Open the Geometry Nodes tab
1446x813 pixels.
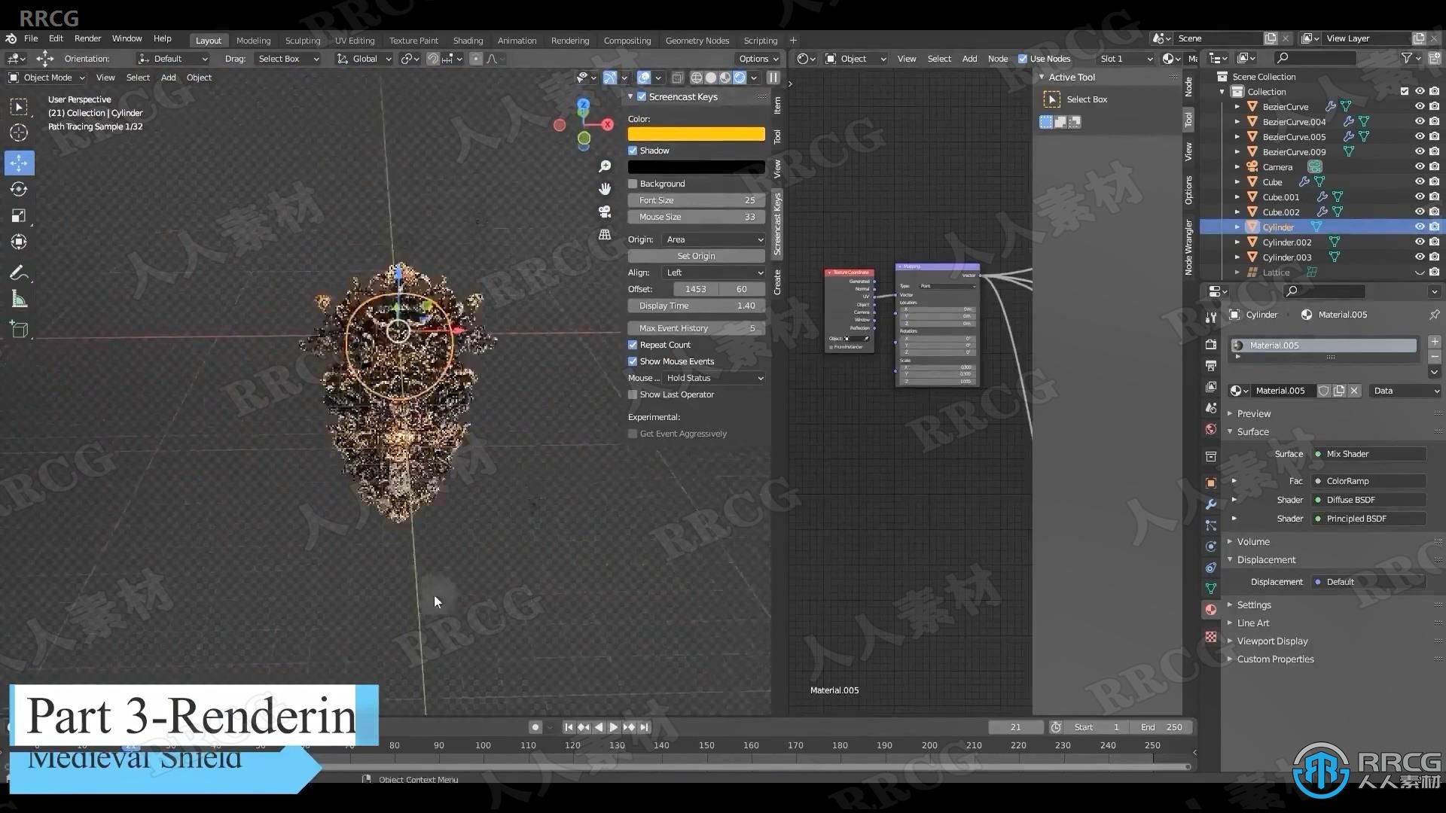[x=697, y=40]
